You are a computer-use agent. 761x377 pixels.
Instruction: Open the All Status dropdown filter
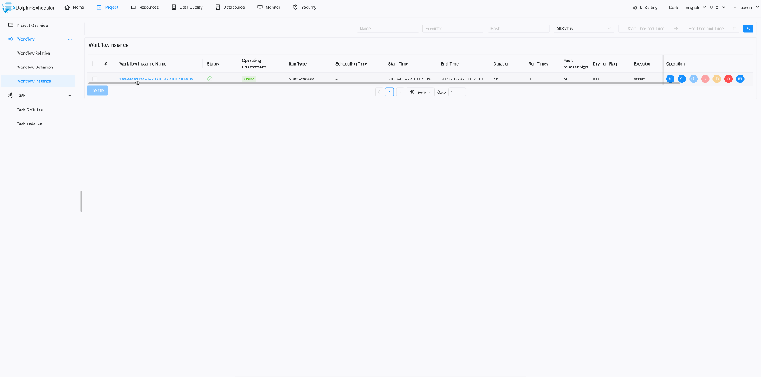(x=584, y=29)
